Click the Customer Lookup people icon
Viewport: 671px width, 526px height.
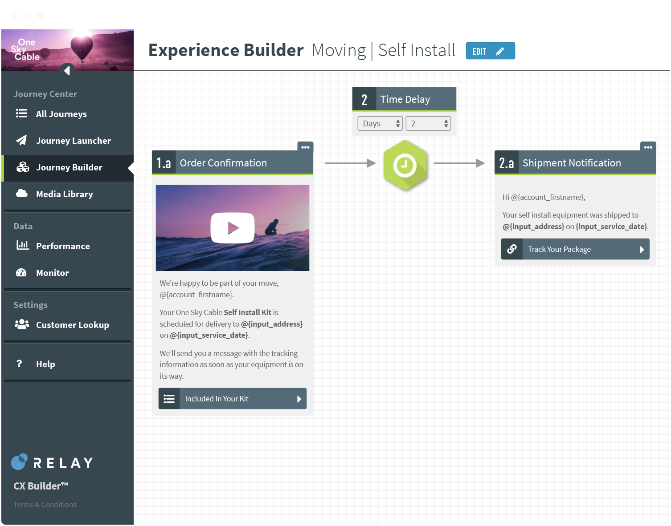coord(21,324)
